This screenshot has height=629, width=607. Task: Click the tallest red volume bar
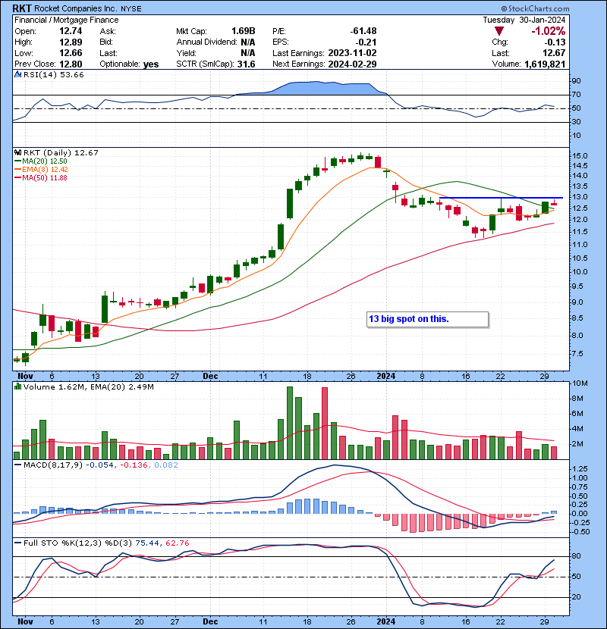(325, 423)
